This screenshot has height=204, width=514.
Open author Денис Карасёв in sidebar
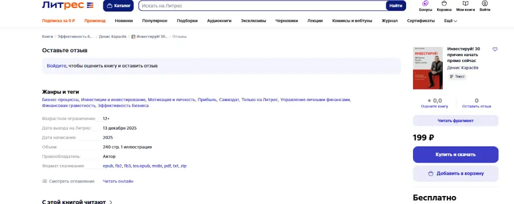coord(462,67)
